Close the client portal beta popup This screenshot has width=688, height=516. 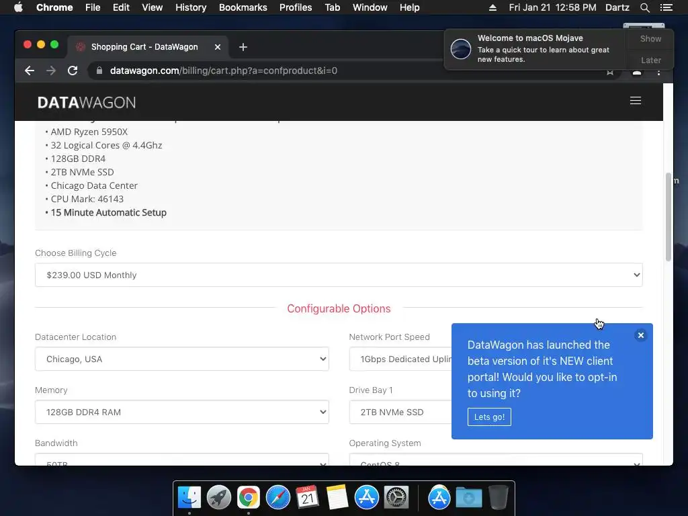click(640, 335)
